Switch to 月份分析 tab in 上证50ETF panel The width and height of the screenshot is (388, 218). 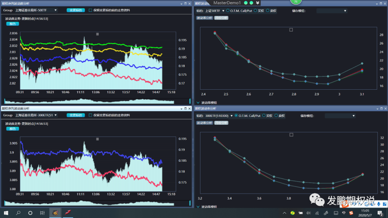(221, 18)
